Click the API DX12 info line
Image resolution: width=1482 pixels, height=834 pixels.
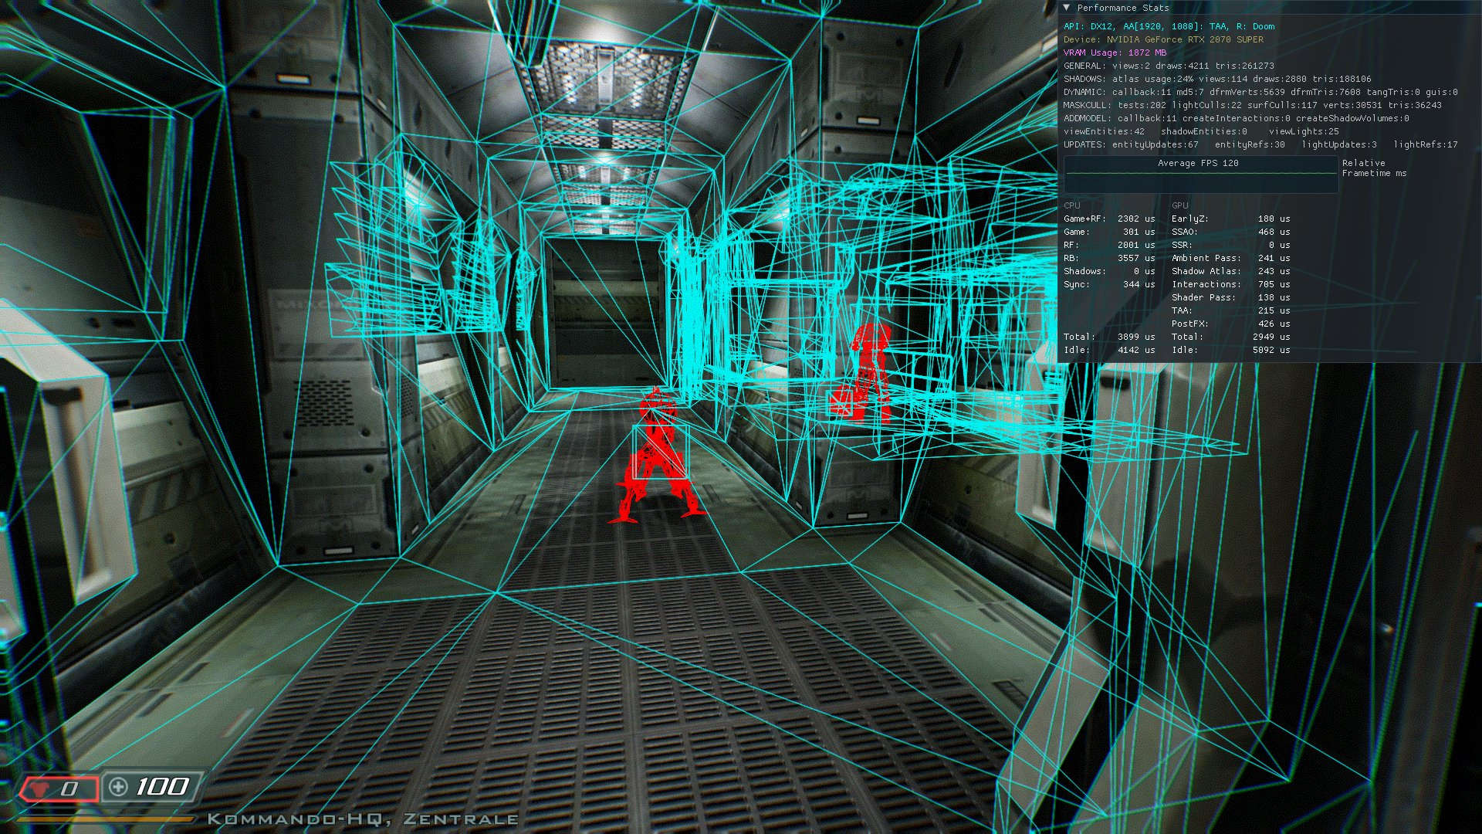pos(1169,26)
